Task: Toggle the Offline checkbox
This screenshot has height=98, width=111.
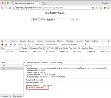Action: click(61, 44)
